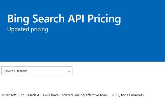Click the word 'Pricing' in the main heading
The height and width of the screenshot is (105, 165).
click(104, 19)
